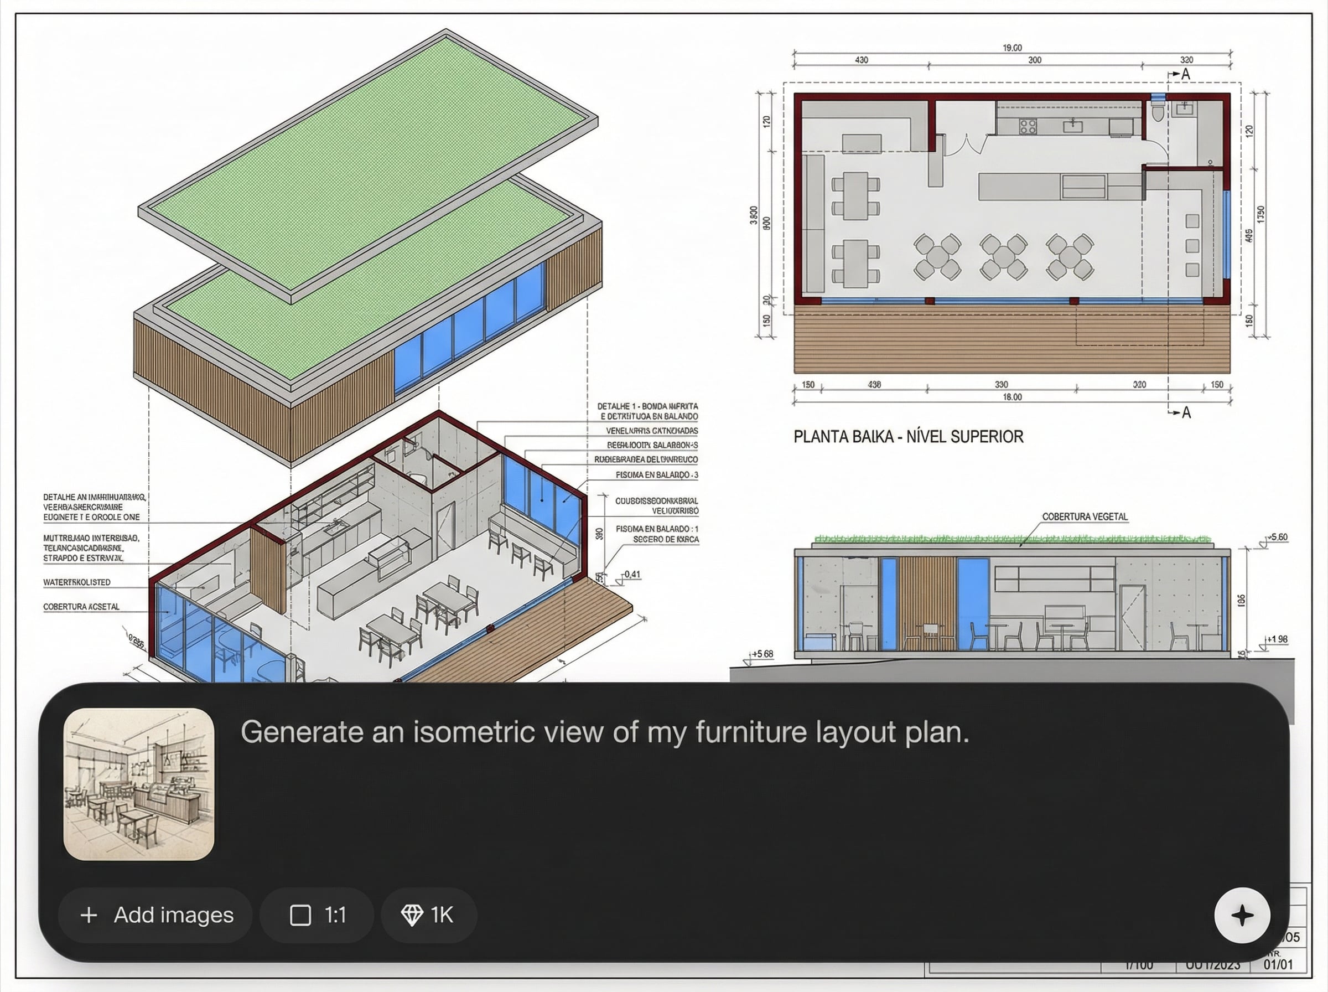Select the middle round table in the floor plan

1003,257
